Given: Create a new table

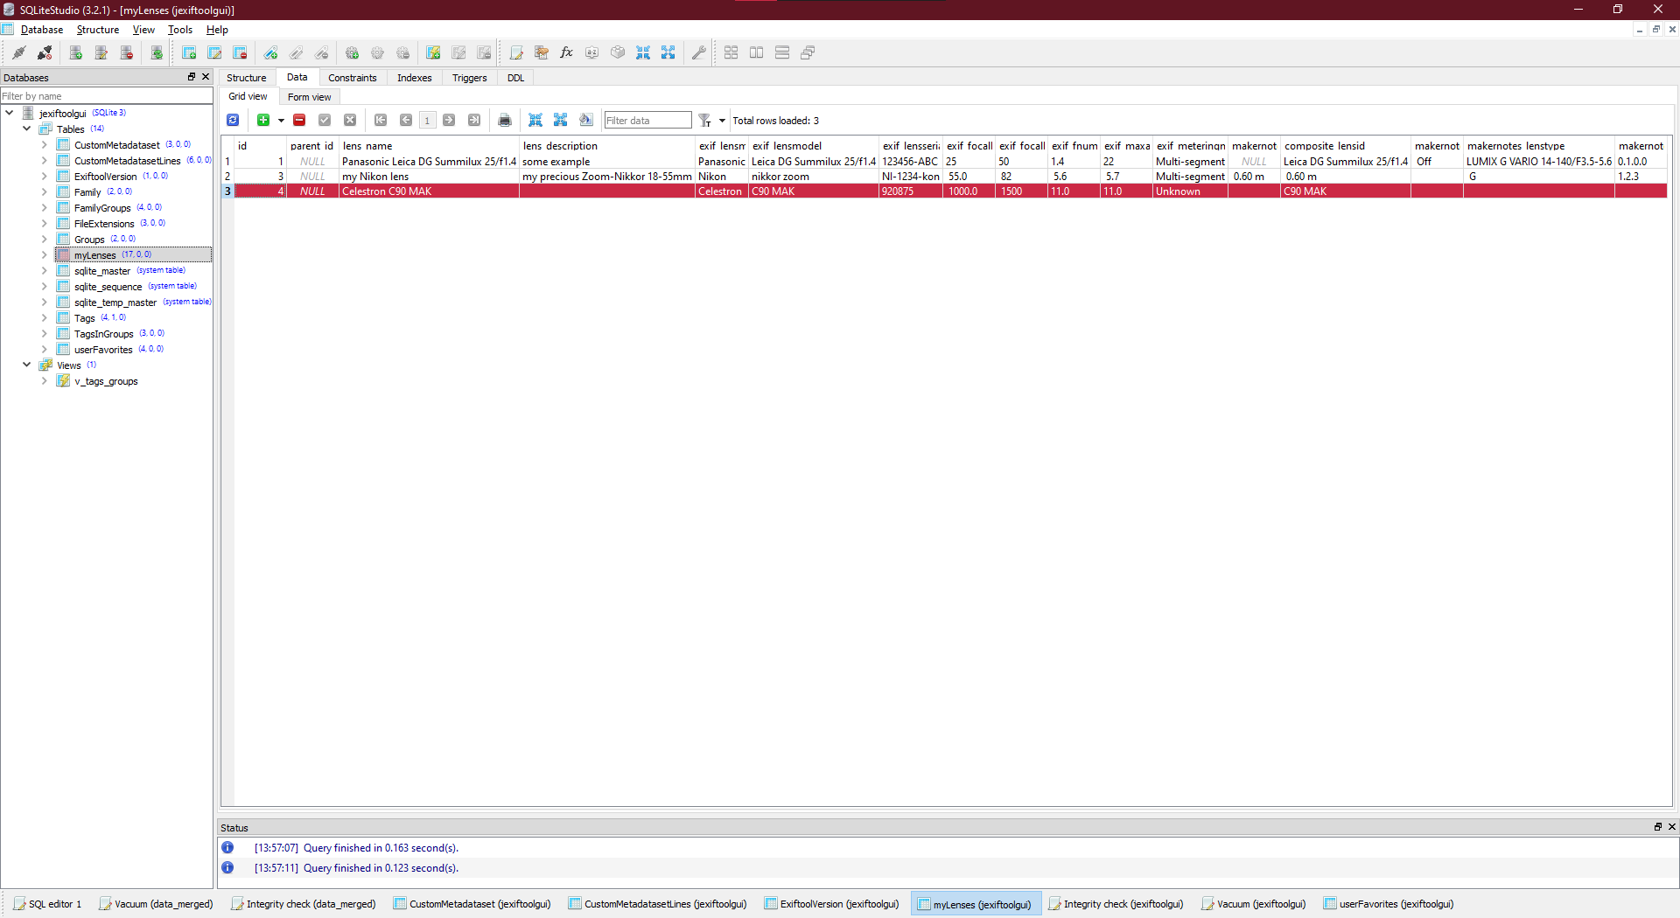Looking at the screenshot, I should [x=189, y=52].
